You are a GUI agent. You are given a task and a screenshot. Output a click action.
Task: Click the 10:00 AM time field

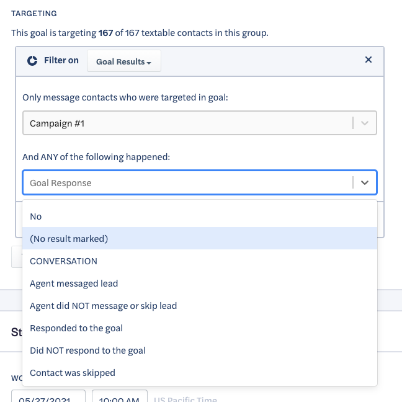point(120,396)
